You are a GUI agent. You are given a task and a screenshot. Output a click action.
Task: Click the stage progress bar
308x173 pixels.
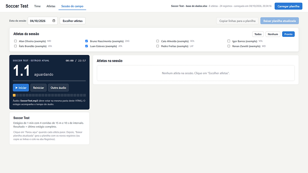49,81
